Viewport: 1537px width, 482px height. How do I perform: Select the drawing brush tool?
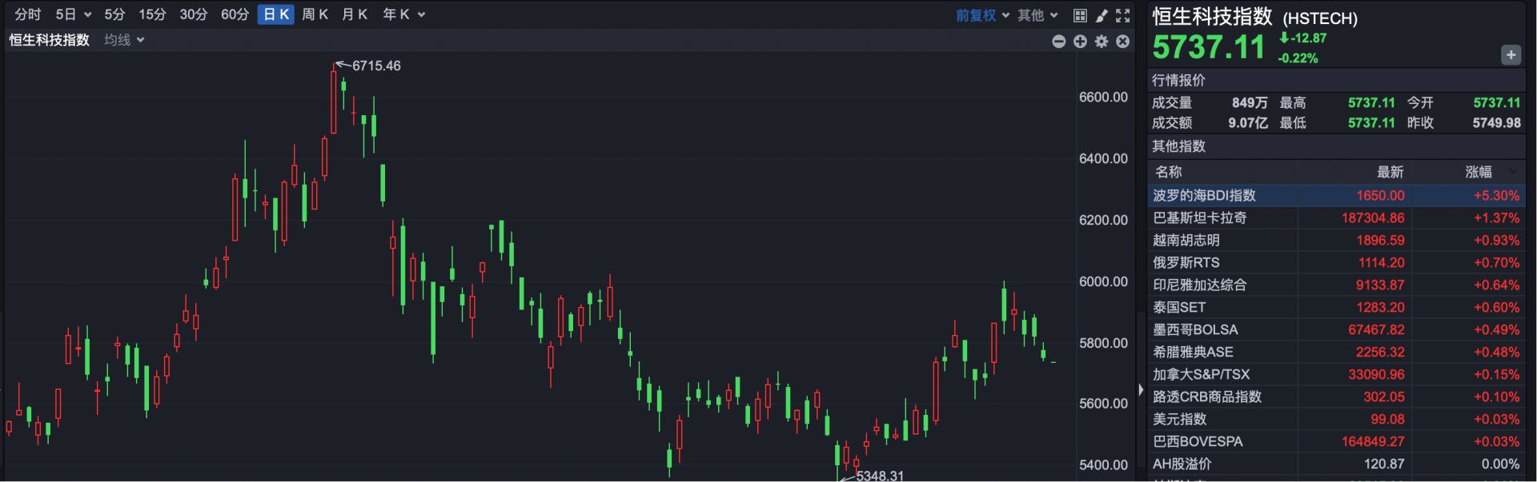1102,15
